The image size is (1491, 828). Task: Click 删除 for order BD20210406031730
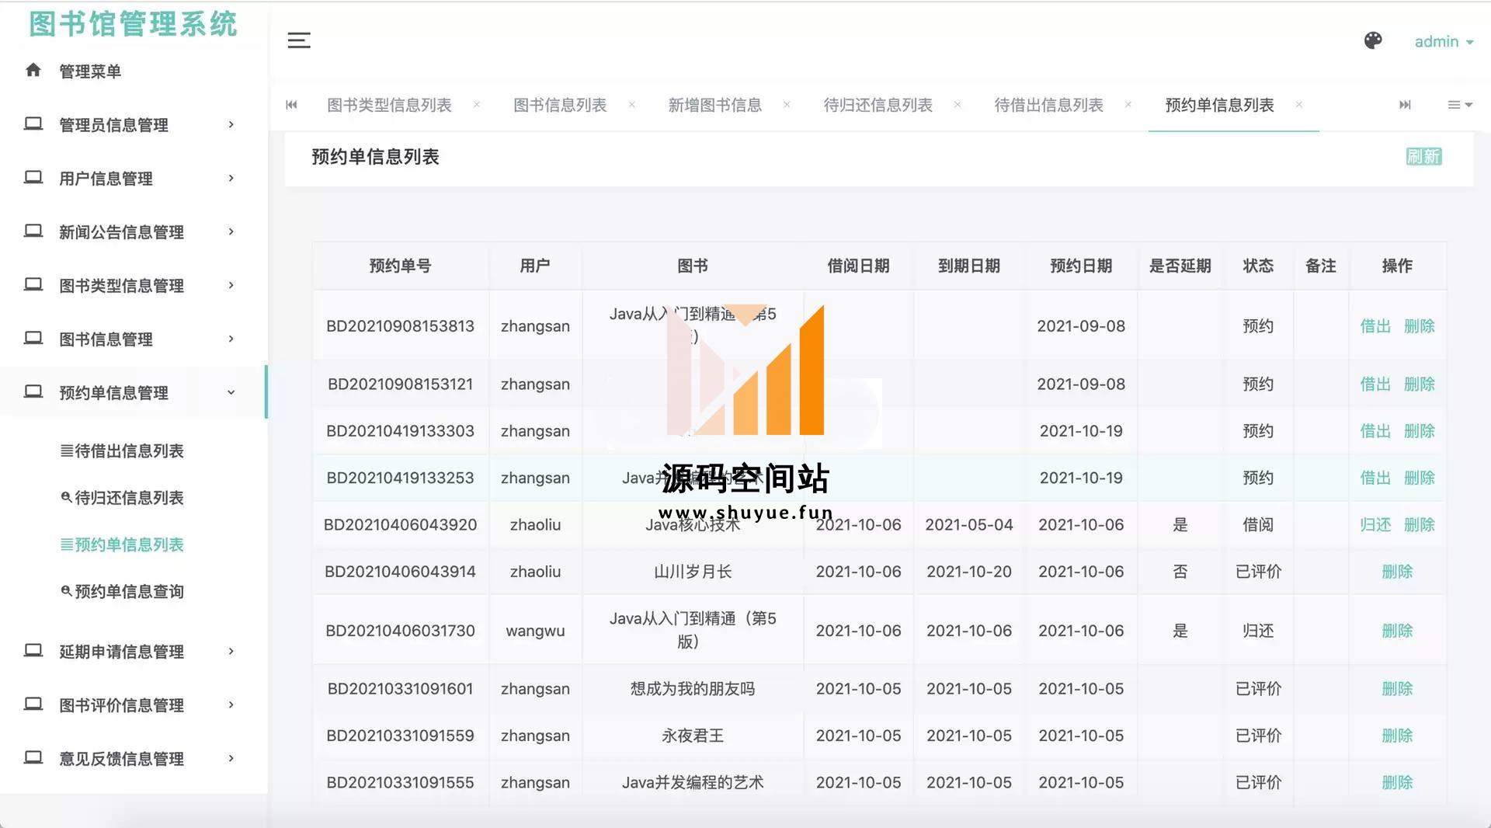click(1397, 631)
